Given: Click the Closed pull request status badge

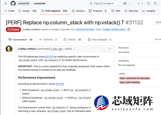Looking at the screenshot, I should [13, 30].
